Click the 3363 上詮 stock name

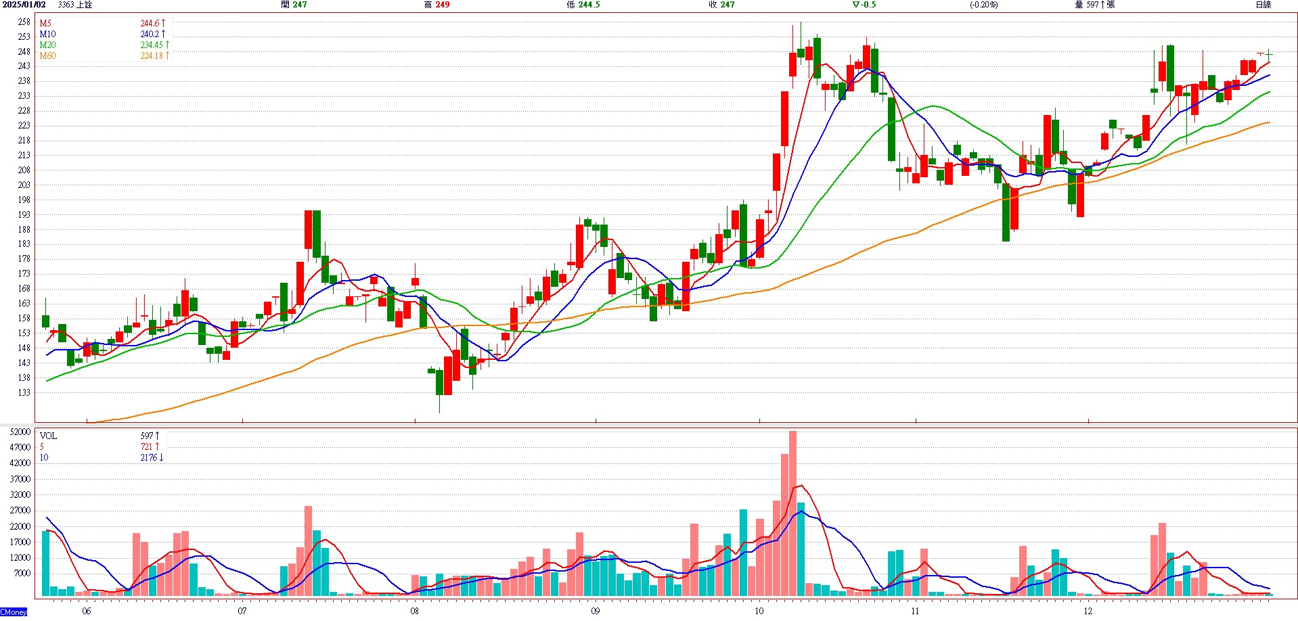pos(75,5)
